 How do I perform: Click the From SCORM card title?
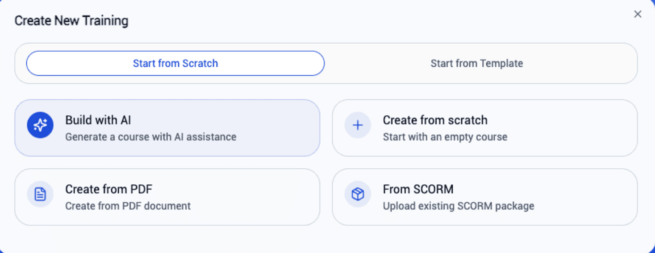pyautogui.click(x=418, y=189)
